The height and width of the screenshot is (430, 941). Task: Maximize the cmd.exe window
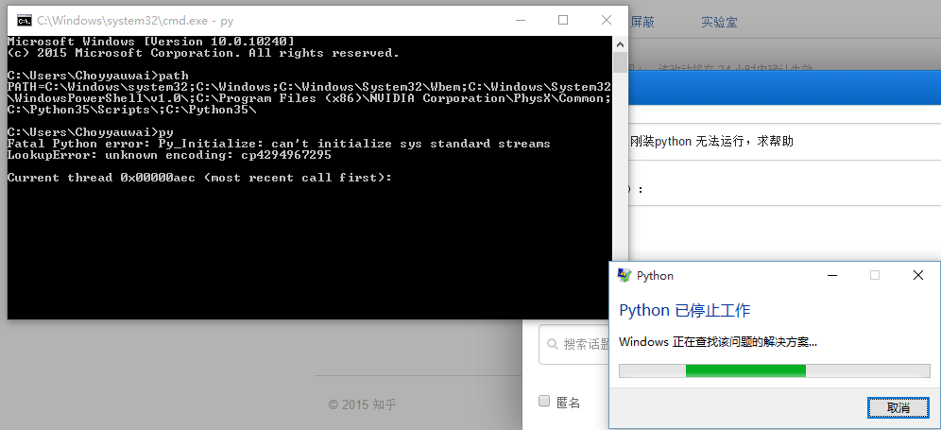click(563, 21)
